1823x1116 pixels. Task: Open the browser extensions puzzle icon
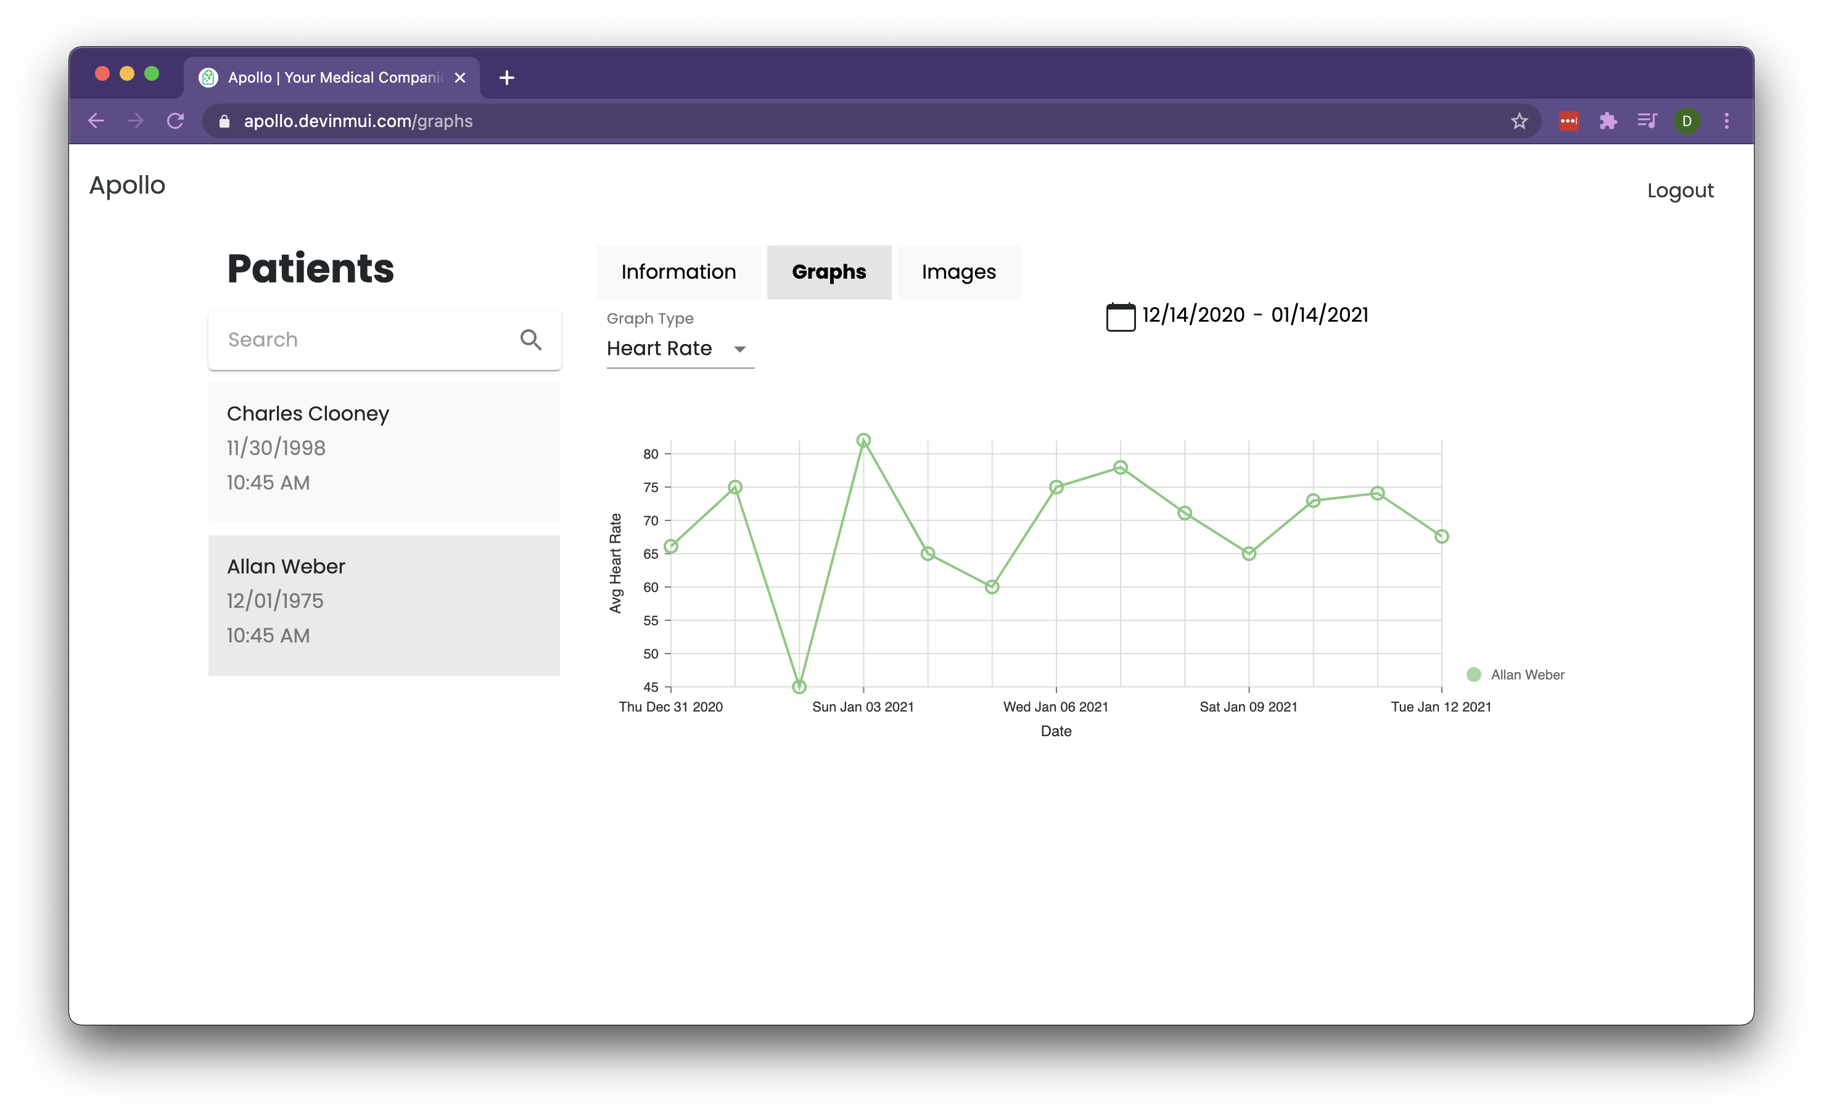1608,121
